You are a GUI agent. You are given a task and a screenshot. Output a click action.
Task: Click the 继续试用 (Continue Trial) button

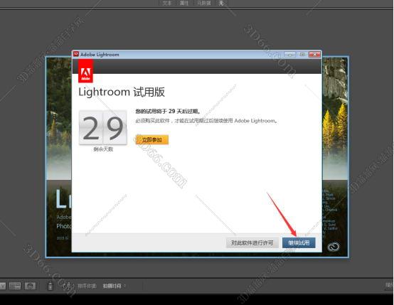coord(299,242)
